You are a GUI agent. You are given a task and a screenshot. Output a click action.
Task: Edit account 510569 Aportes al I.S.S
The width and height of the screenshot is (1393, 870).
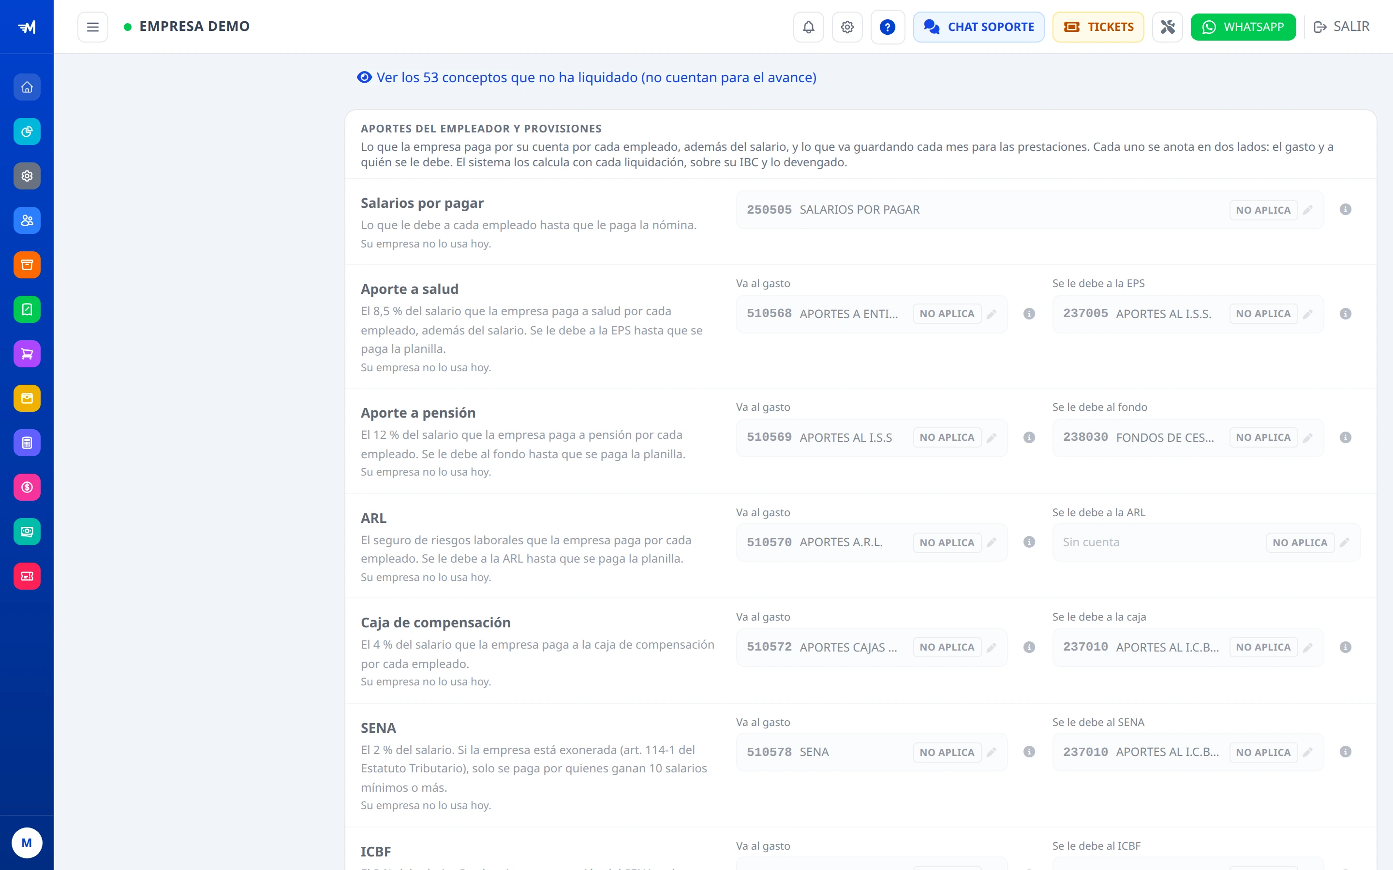click(991, 438)
